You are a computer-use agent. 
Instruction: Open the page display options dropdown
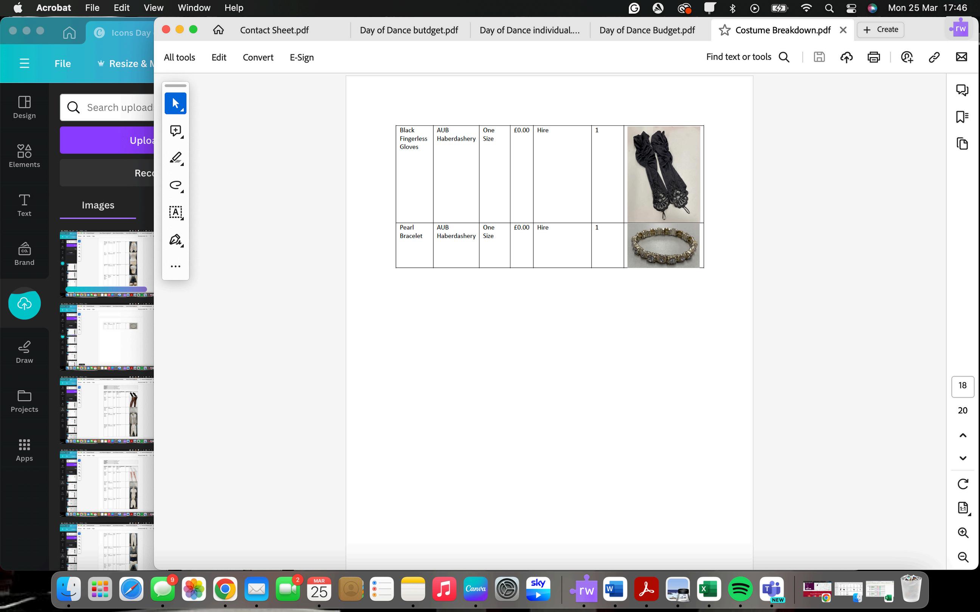[963, 508]
